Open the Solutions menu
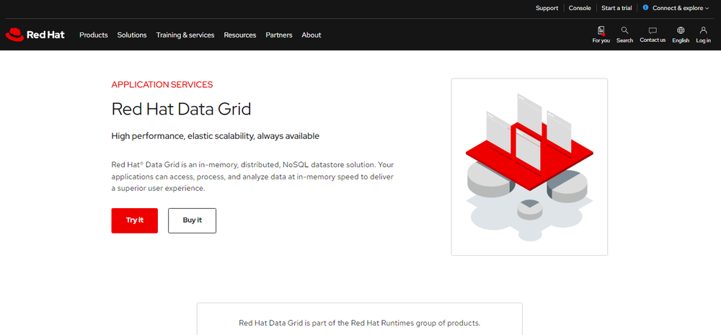Screen dimensions: 721x335 tap(132, 35)
